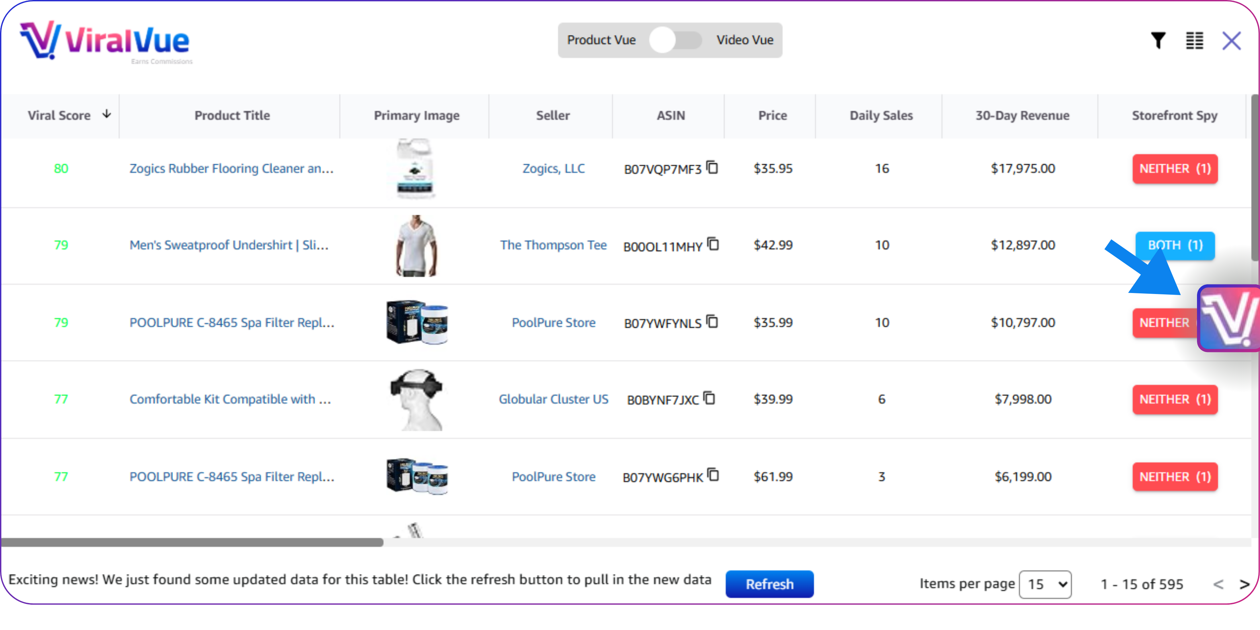1260x630 pixels.
Task: Open the filter options icon
Action: click(x=1158, y=41)
